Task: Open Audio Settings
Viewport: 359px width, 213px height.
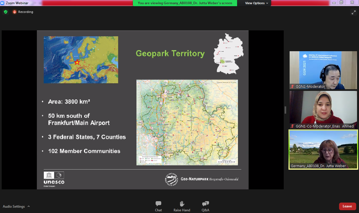Action: coord(14,207)
